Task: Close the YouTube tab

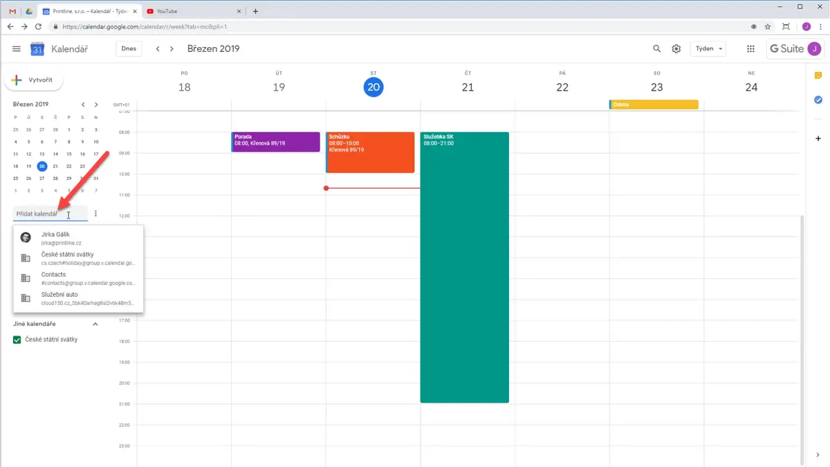Action: point(240,11)
